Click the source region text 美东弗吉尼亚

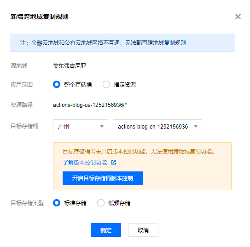[70, 66]
